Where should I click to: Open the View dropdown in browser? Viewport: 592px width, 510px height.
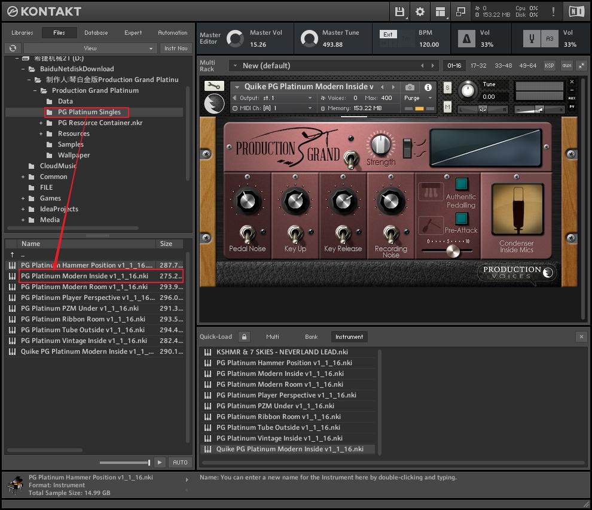[x=90, y=48]
